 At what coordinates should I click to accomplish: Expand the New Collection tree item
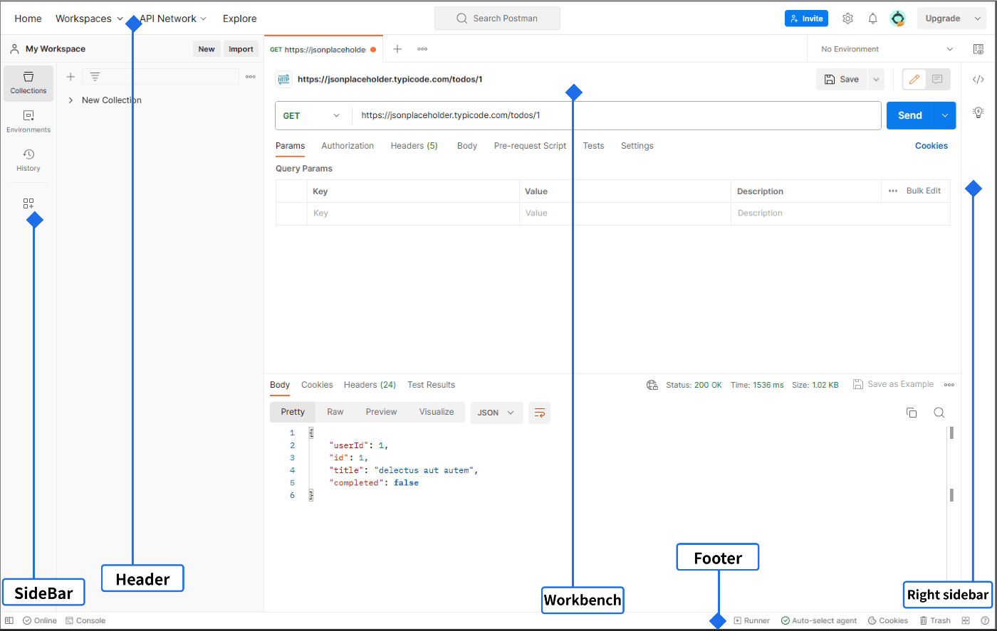point(71,100)
